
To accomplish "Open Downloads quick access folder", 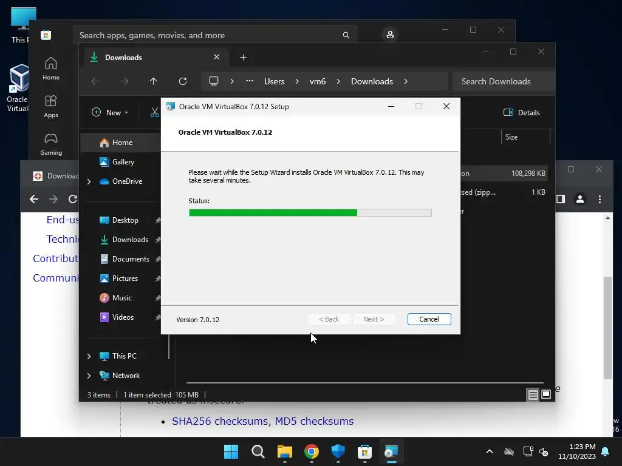I will (130, 239).
